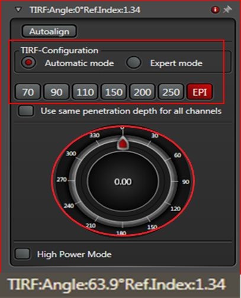This screenshot has height=298, width=241.
Task: Click the 90 degree mark on dial
Action: point(185,182)
